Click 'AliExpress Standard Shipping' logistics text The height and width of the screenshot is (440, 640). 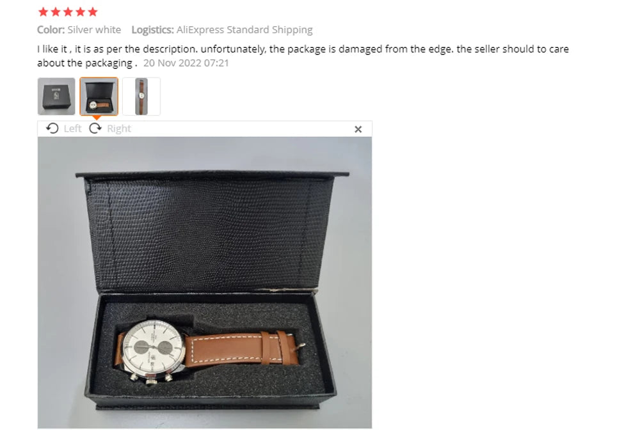point(244,30)
